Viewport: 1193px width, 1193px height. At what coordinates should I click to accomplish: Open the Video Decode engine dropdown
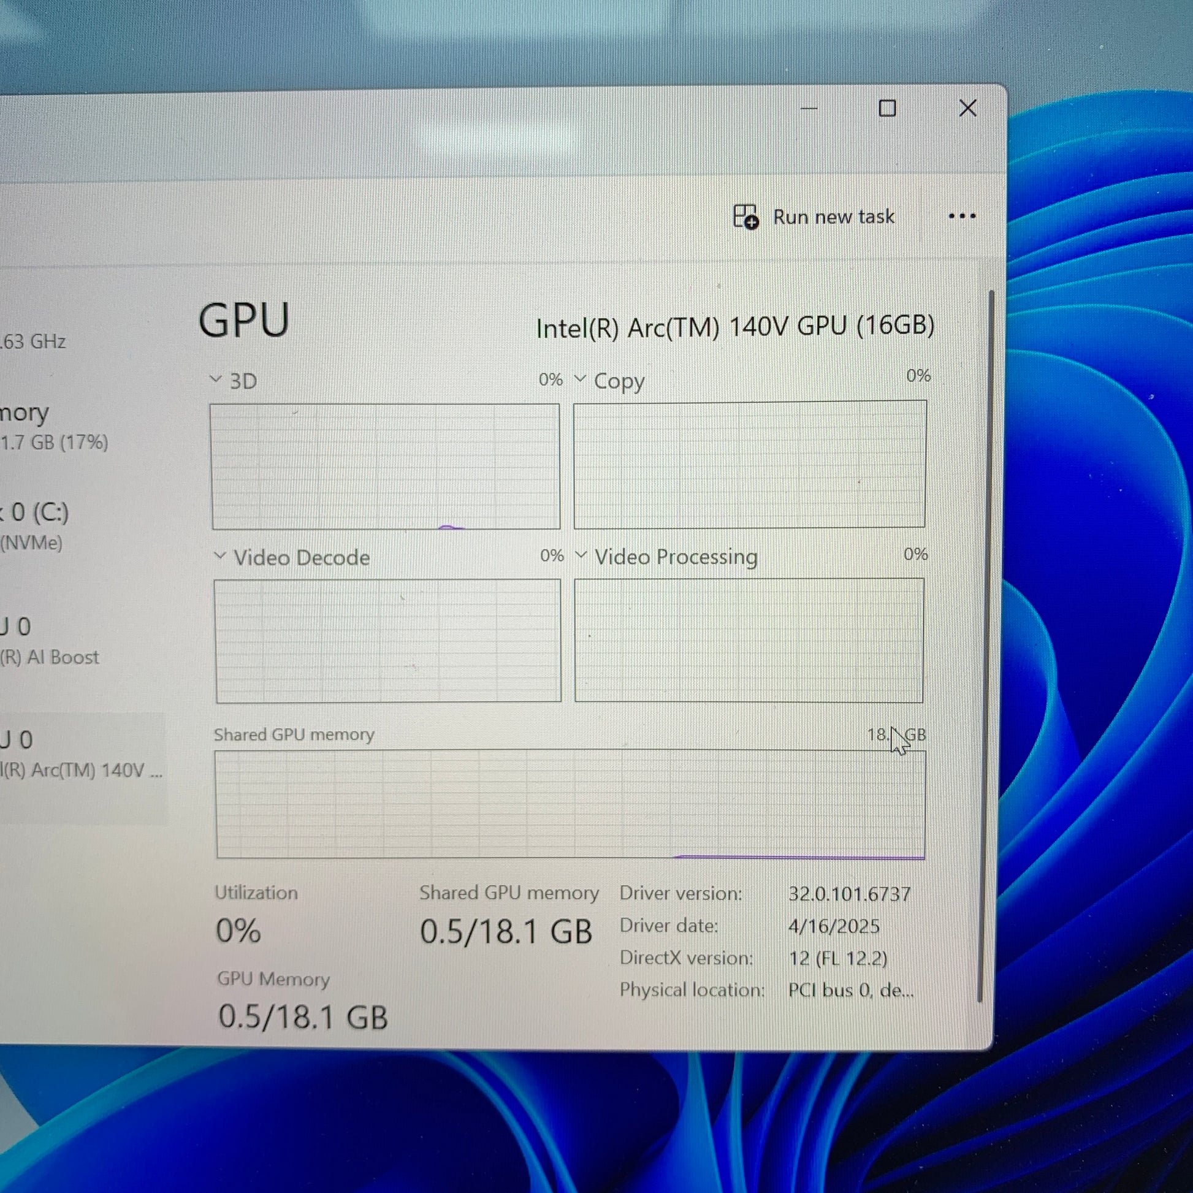[219, 556]
